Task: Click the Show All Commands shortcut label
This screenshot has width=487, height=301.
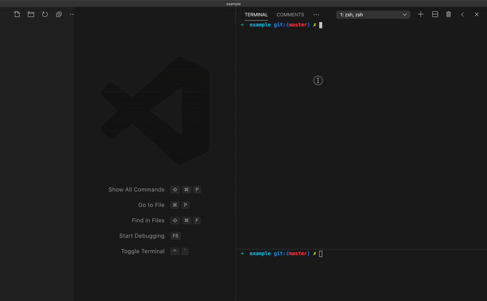Action: 136,190
